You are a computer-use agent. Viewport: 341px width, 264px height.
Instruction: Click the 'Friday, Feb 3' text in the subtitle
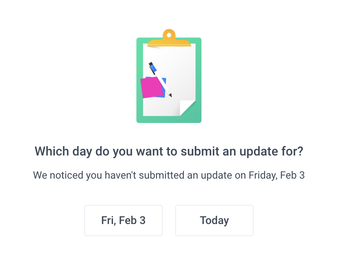(x=277, y=175)
